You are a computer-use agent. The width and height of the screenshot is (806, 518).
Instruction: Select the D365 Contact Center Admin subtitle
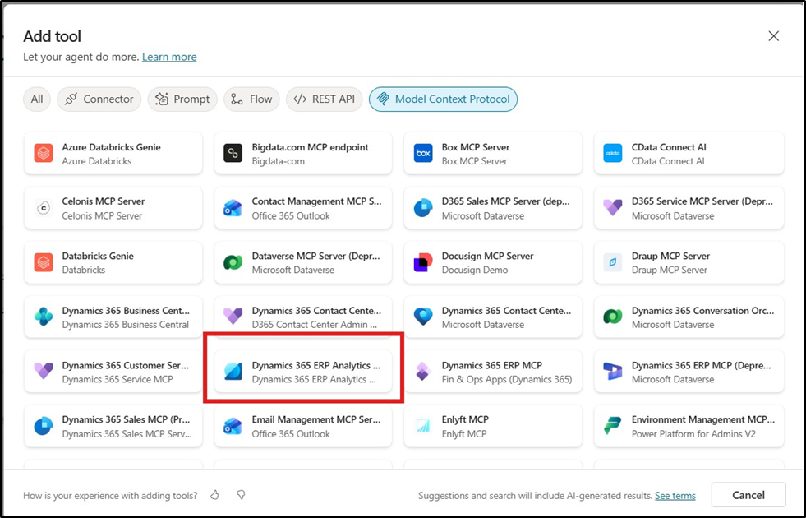tap(315, 325)
